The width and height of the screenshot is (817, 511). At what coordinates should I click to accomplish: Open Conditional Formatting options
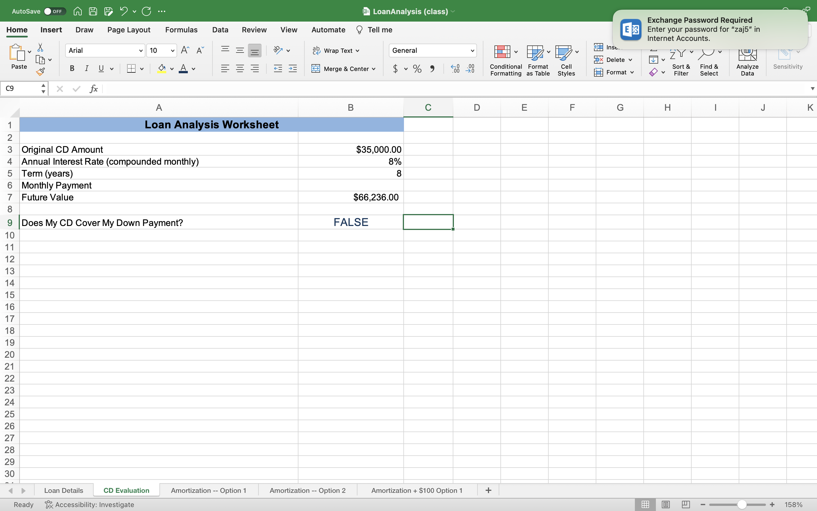(504, 60)
